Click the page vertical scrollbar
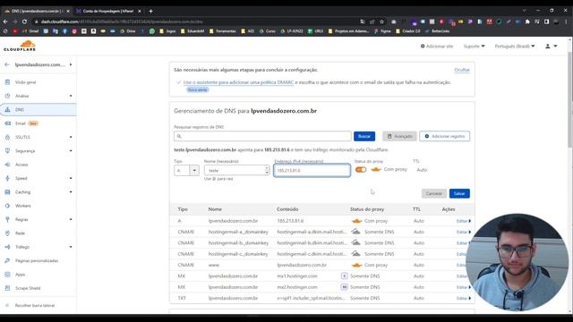Image resolution: width=573 pixels, height=322 pixels. point(569,98)
